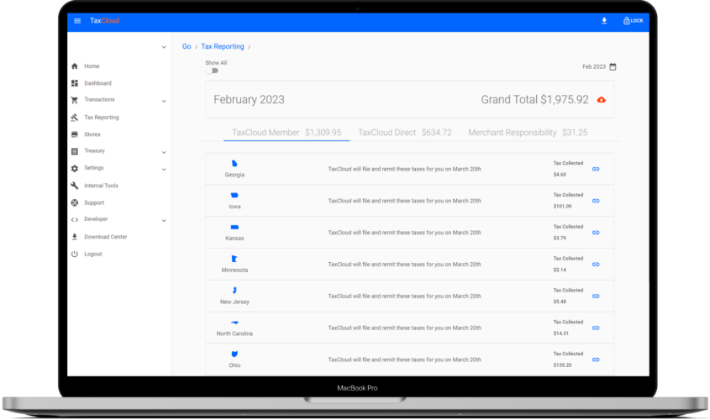Image resolution: width=710 pixels, height=420 pixels.
Task: Click the Home icon in sidebar
Action: click(75, 66)
